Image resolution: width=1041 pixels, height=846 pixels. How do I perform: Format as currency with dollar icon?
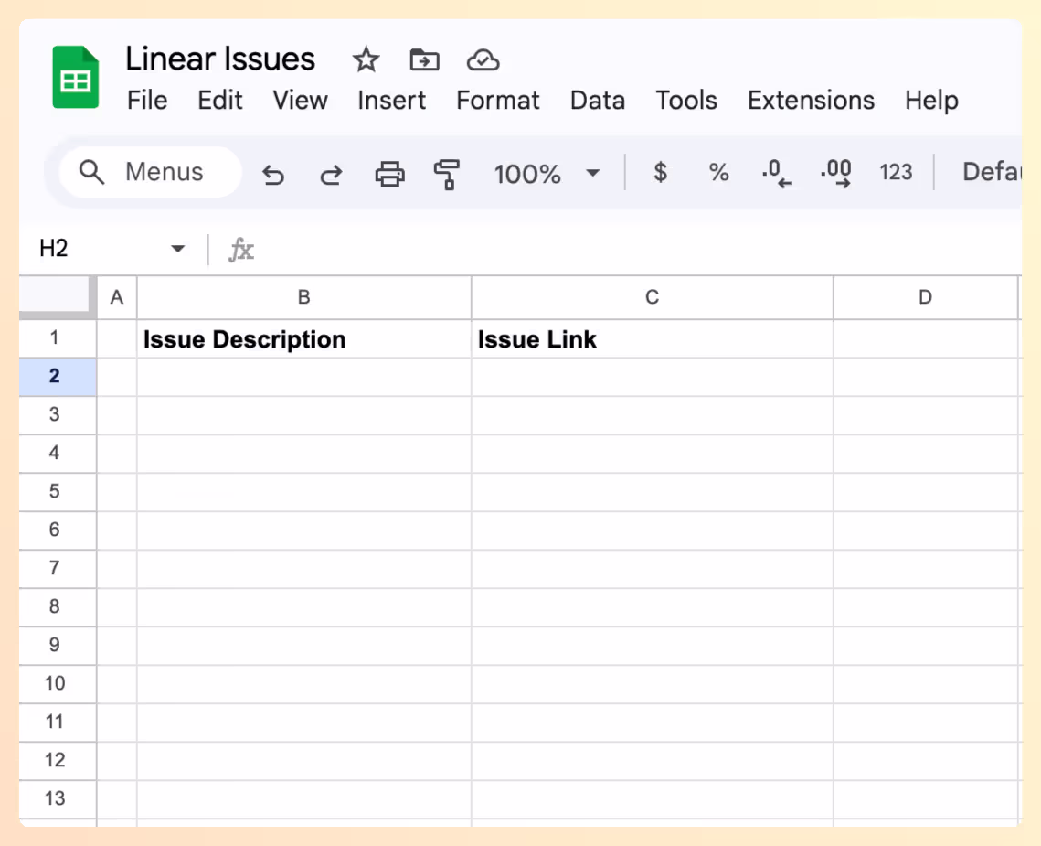pyautogui.click(x=660, y=172)
